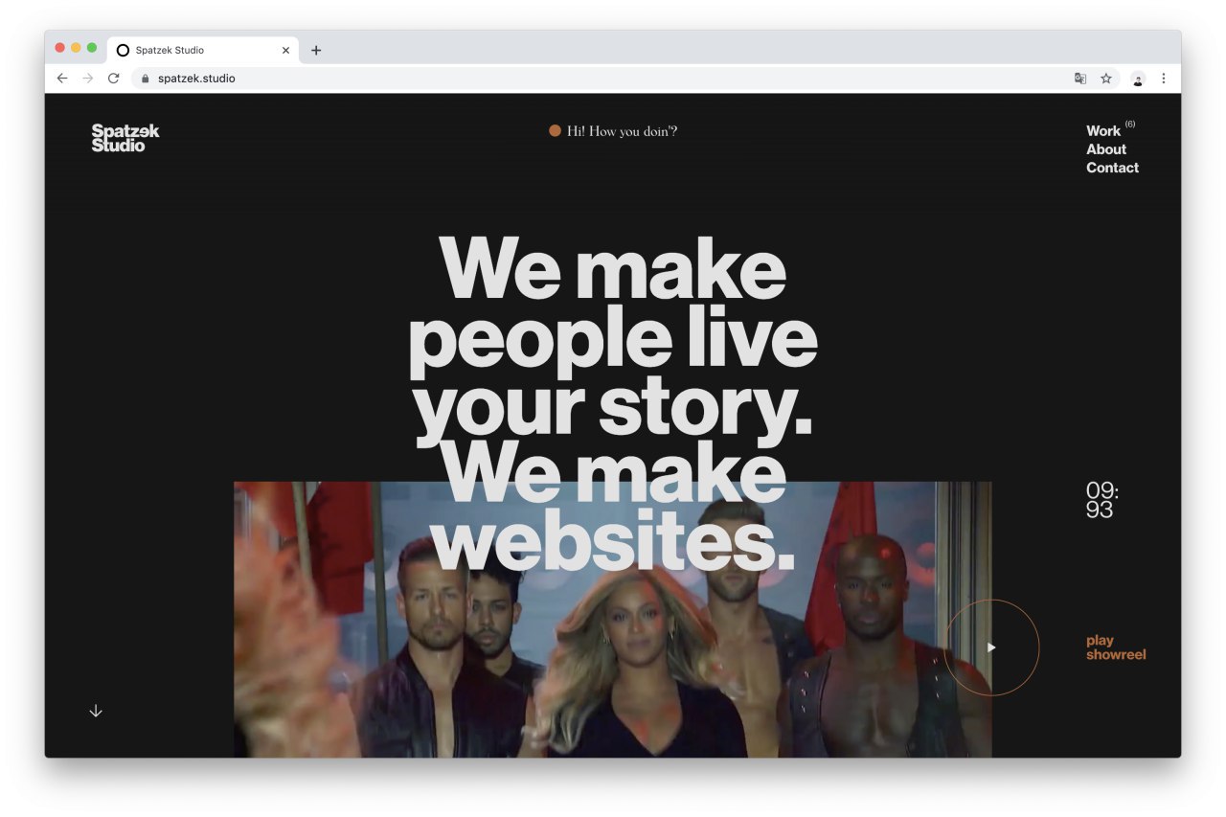Play the showreel with the circular play button
This screenshot has height=817, width=1226.
(x=991, y=647)
